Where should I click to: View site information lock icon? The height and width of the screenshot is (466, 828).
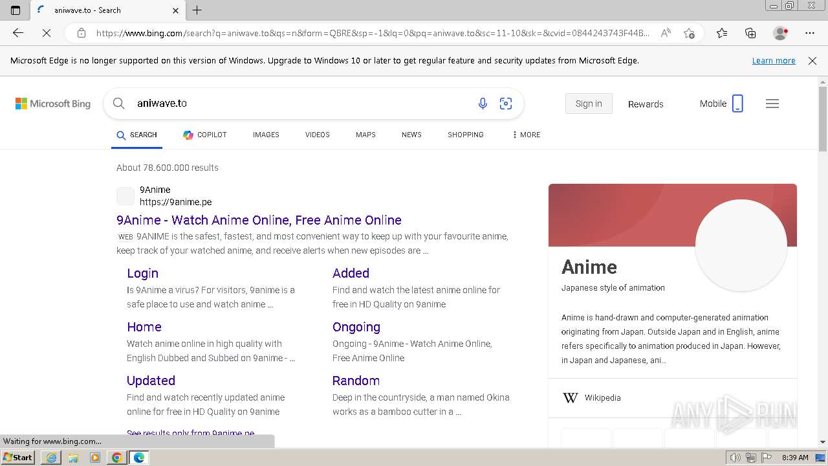pyautogui.click(x=82, y=33)
